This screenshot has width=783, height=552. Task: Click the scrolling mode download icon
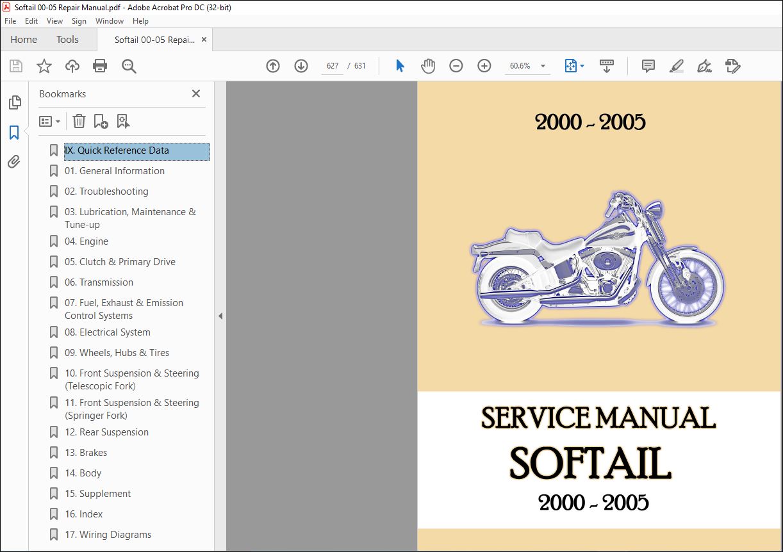[606, 66]
